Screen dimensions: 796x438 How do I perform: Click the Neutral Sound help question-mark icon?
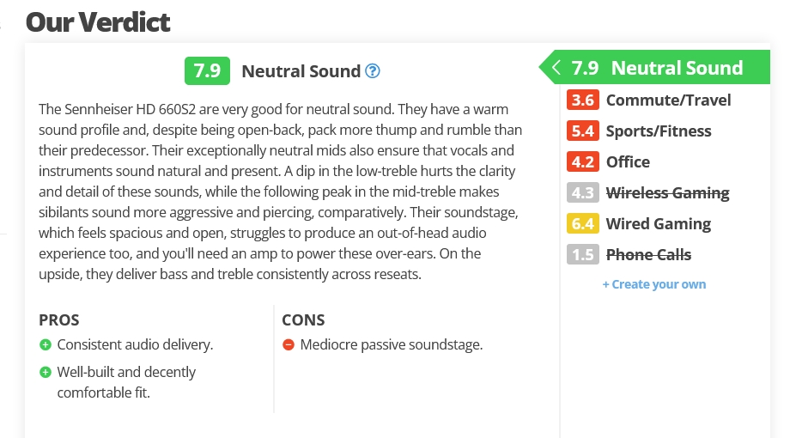(373, 71)
